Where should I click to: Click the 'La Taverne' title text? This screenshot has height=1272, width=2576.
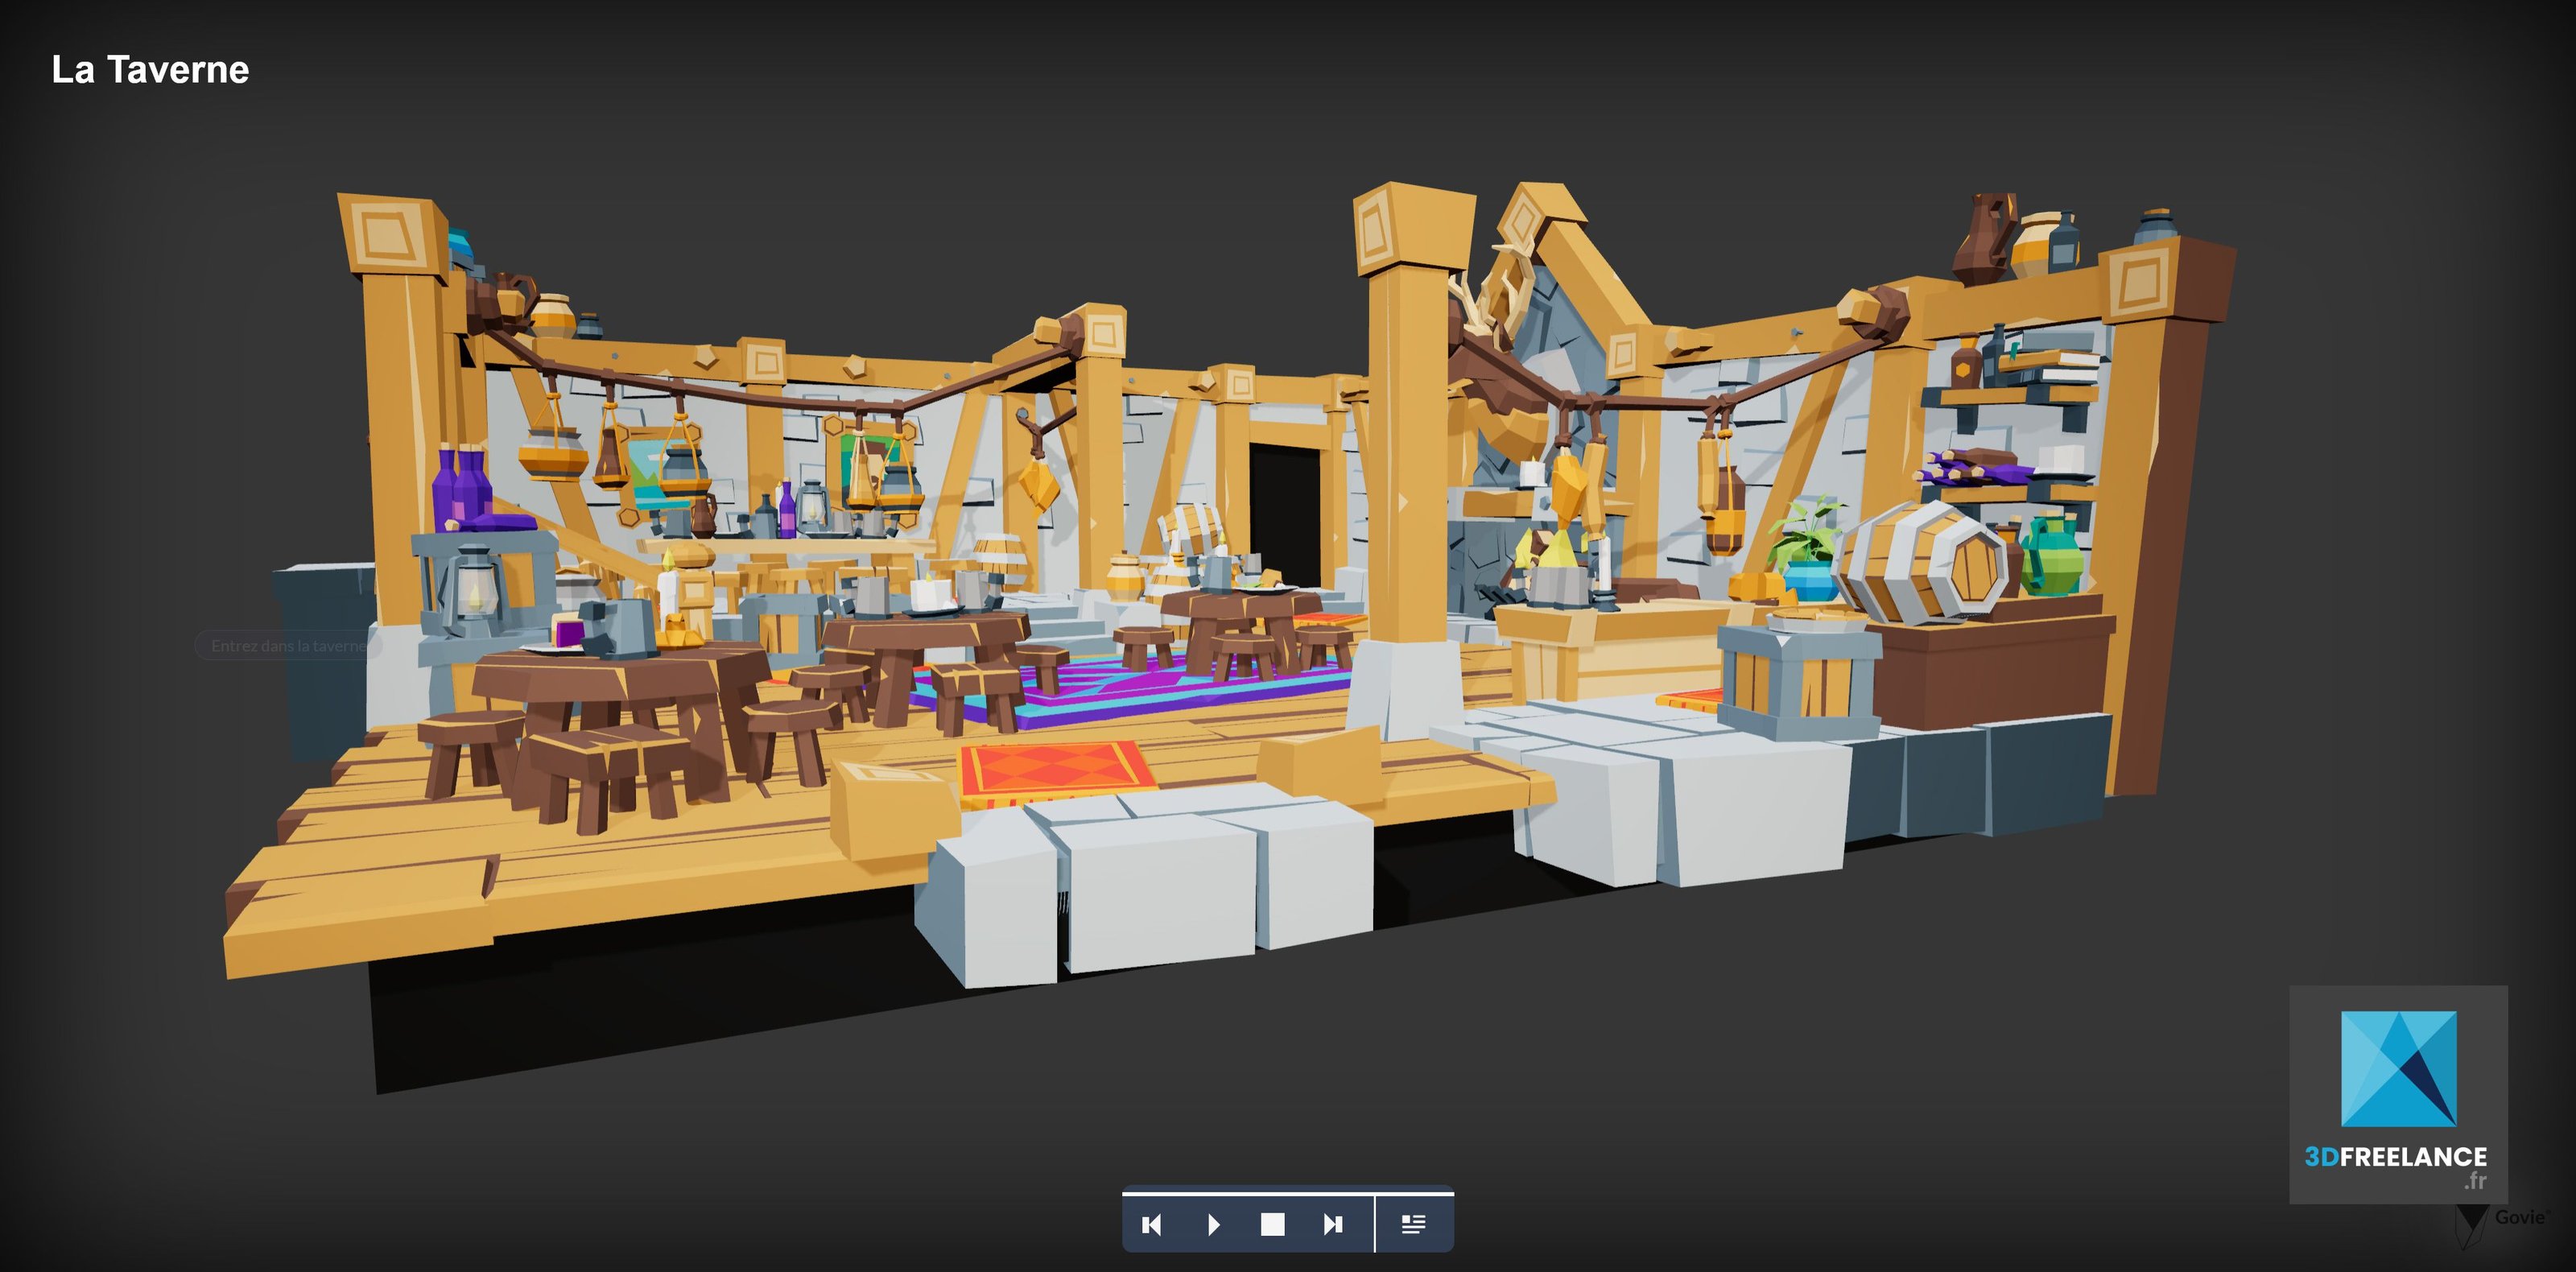point(150,69)
